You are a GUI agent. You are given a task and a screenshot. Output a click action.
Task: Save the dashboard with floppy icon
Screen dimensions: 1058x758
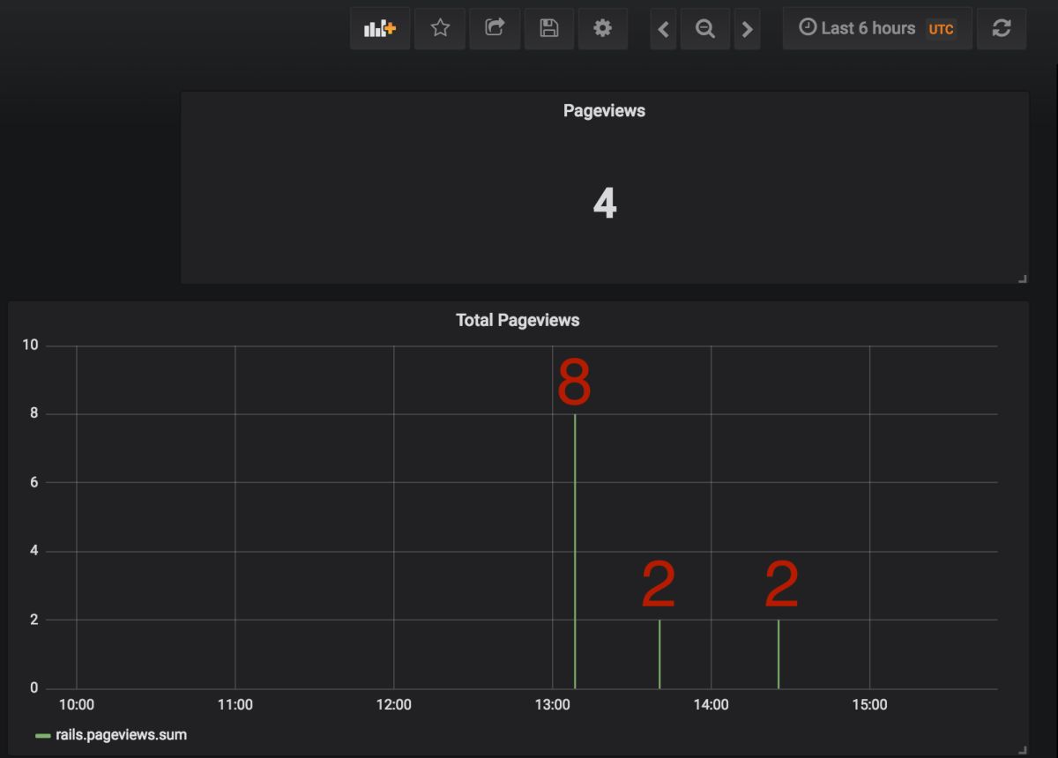click(x=549, y=28)
